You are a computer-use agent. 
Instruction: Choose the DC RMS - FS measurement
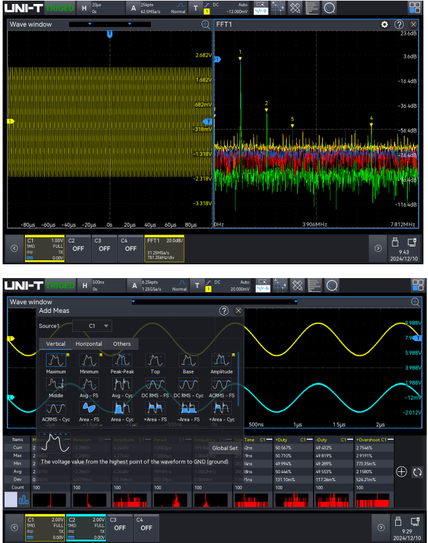coord(156,385)
